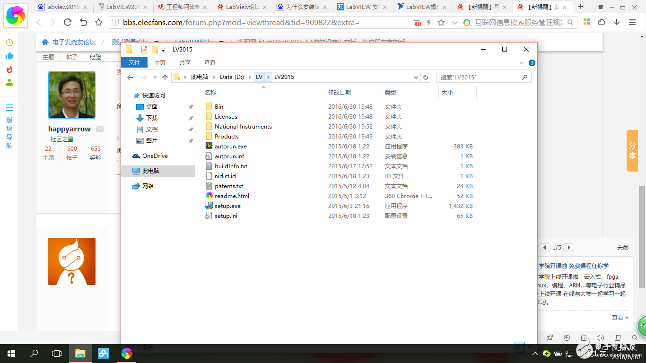Viewport: 646px width, 363px height.
Task: Select the setup.exe file
Action: pos(227,206)
